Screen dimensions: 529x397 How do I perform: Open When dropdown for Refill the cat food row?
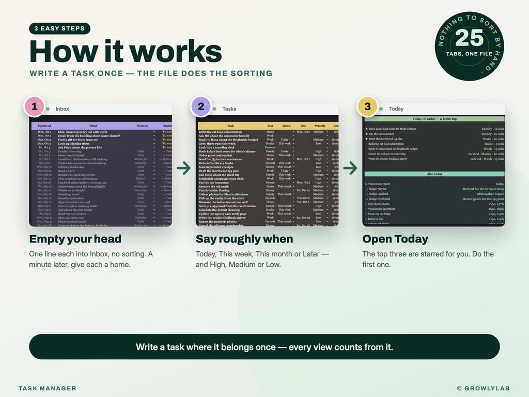tap(293, 132)
